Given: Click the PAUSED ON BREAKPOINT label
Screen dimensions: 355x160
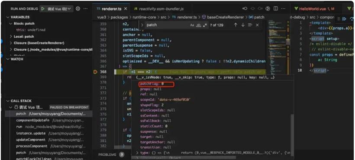Looking at the screenshot, I should click(69, 107).
